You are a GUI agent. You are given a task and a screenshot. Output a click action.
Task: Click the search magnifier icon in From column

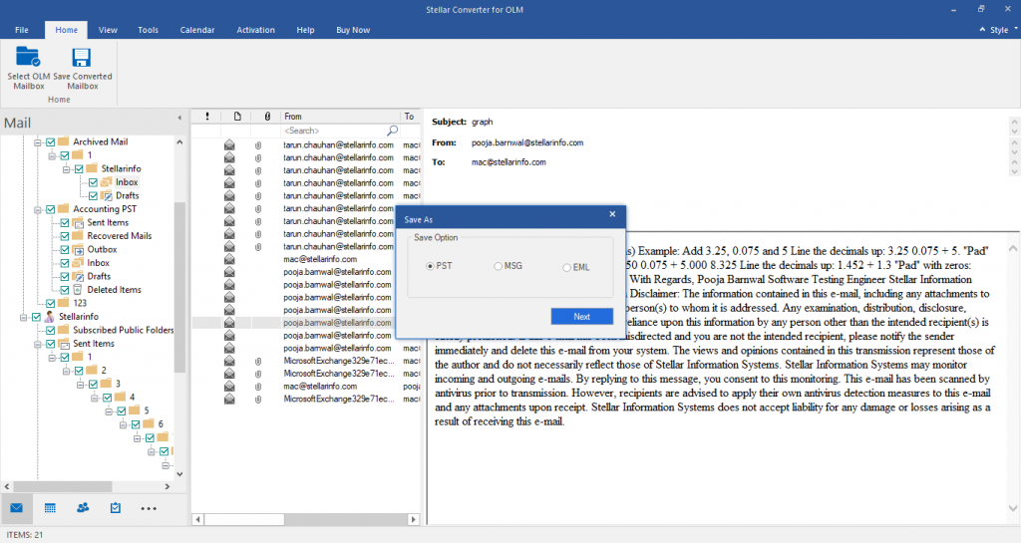coord(392,131)
